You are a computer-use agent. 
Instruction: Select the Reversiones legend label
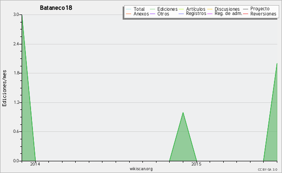click(263, 14)
